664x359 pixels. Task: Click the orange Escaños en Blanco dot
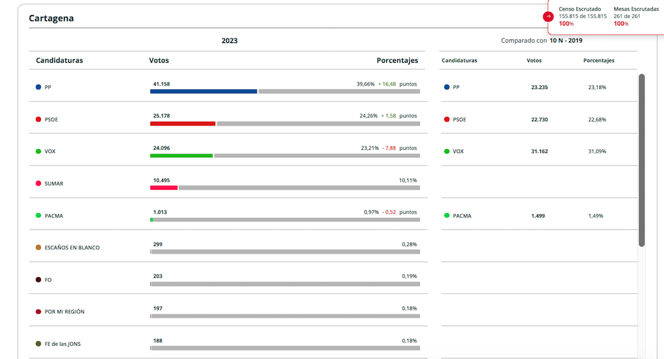pyautogui.click(x=39, y=248)
